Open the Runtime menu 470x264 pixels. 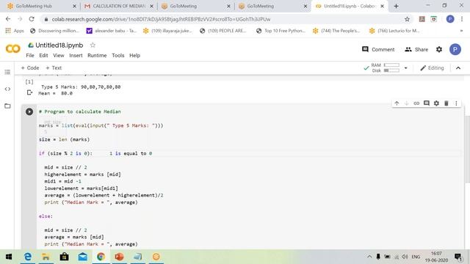click(x=97, y=56)
